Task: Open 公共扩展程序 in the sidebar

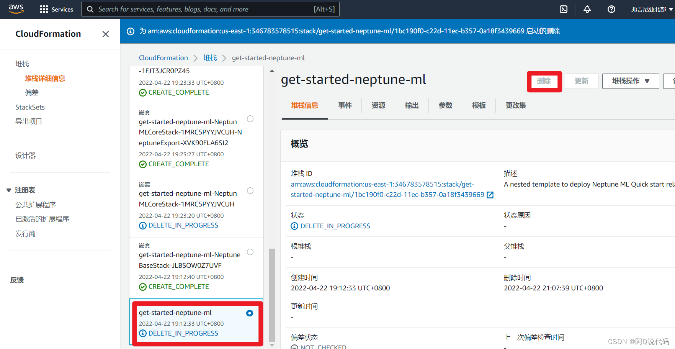Action: coord(36,205)
